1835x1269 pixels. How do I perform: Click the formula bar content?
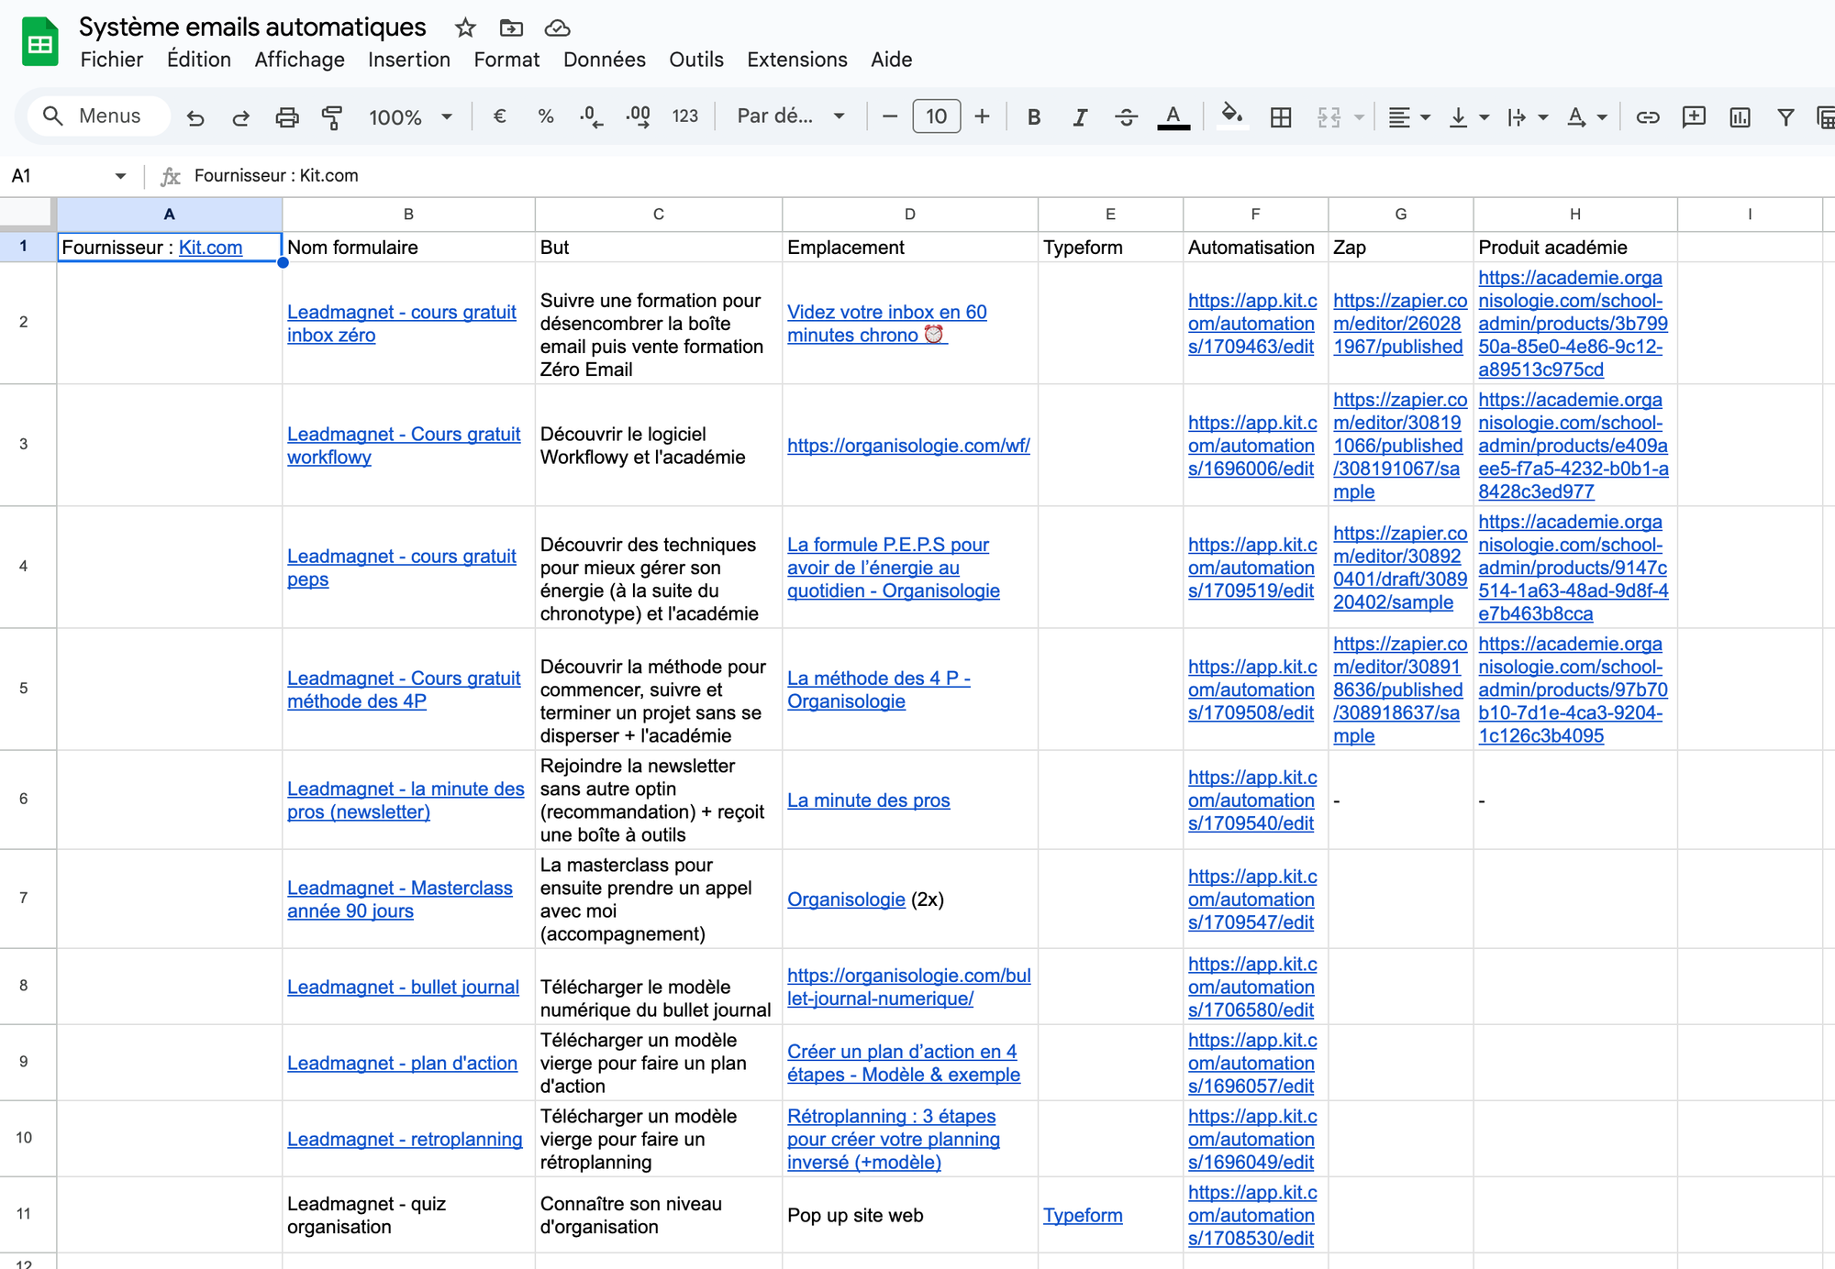pos(276,175)
